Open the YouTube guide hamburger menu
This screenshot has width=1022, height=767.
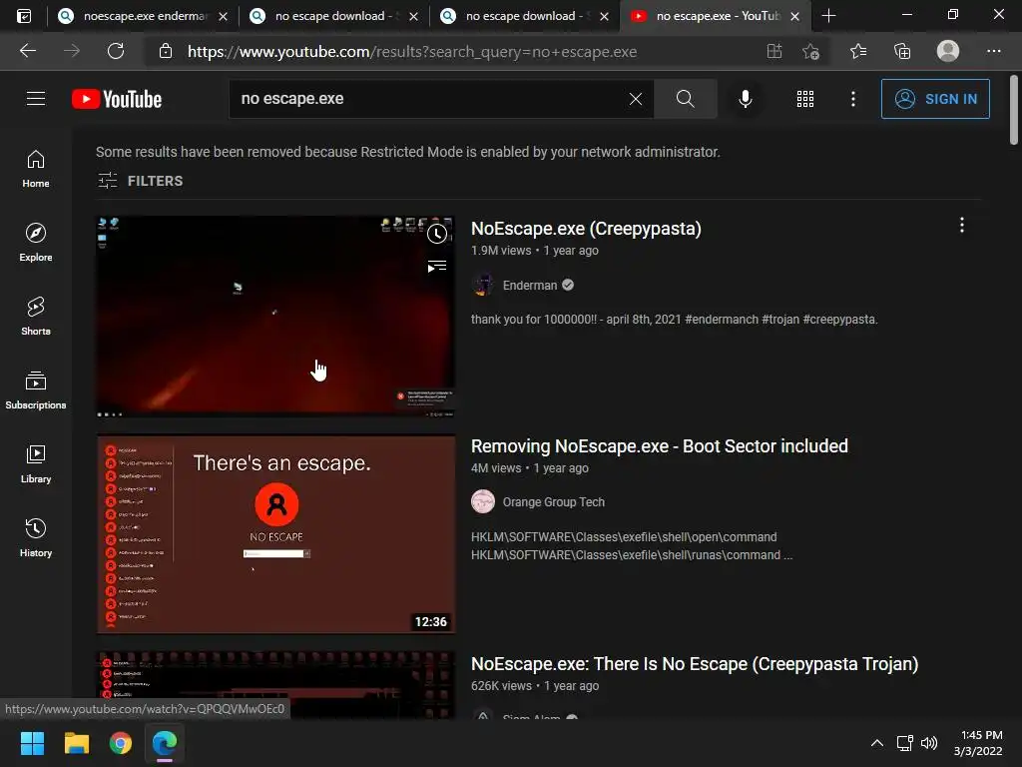36,99
